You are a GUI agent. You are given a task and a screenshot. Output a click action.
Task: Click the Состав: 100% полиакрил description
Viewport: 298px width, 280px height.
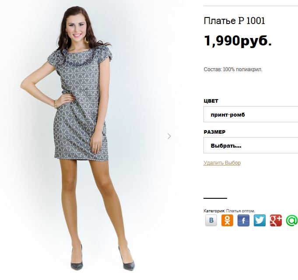pos(233,69)
